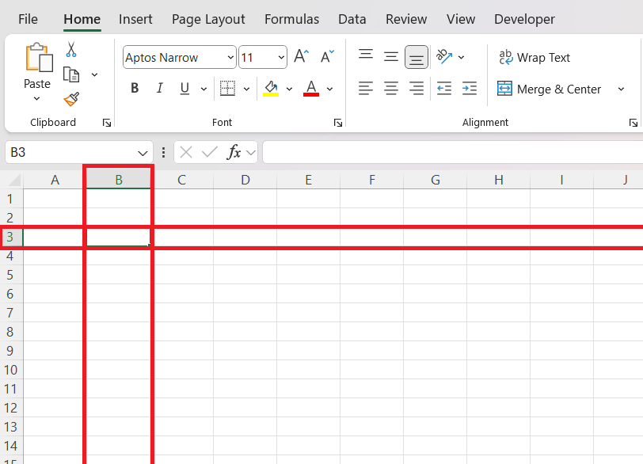Image resolution: width=643 pixels, height=464 pixels.
Task: Decrease font size with the smaller A
Action: click(327, 56)
